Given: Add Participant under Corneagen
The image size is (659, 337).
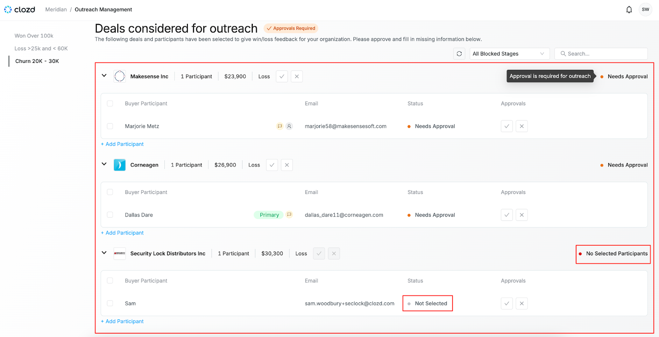Looking at the screenshot, I should pyautogui.click(x=122, y=233).
